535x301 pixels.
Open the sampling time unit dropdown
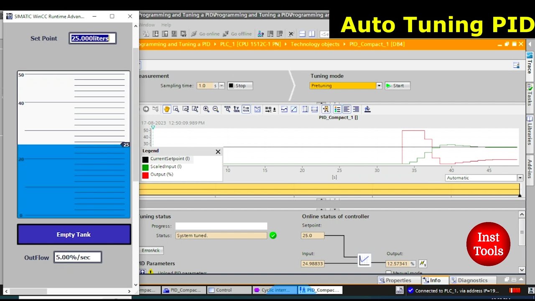point(222,86)
